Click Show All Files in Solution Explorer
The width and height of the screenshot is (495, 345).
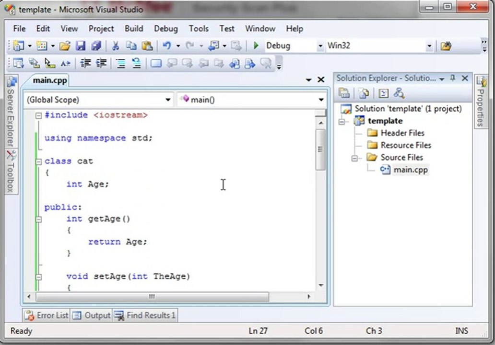tap(364, 93)
